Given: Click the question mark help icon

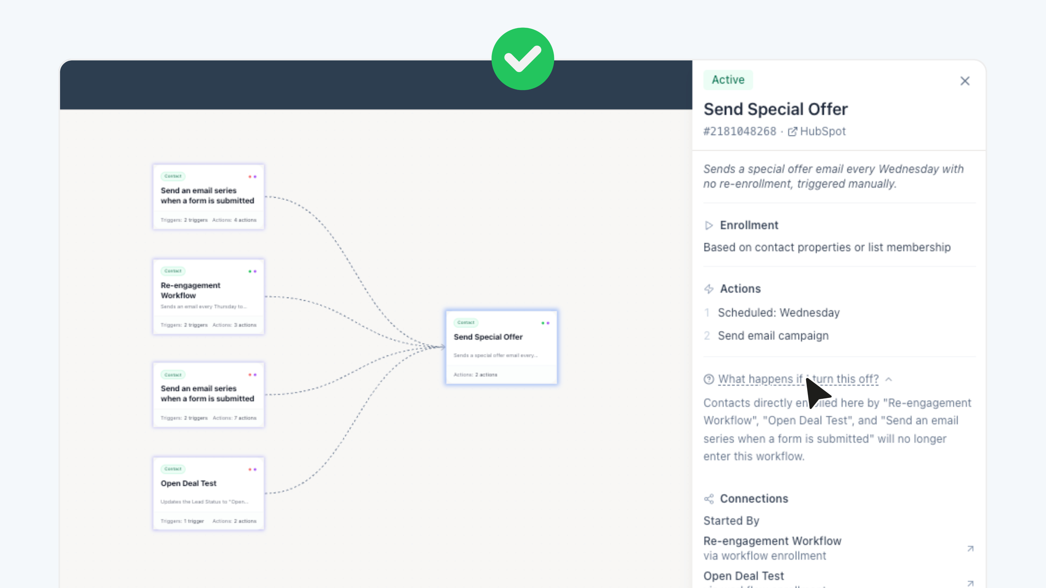Looking at the screenshot, I should point(709,379).
